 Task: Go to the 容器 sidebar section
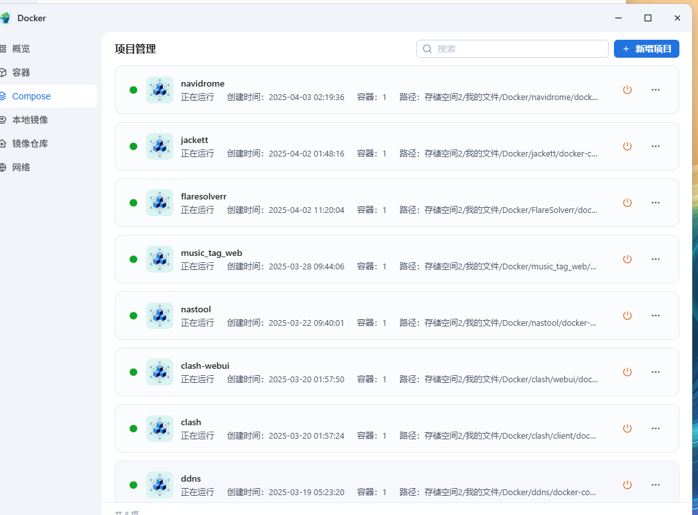[21, 72]
